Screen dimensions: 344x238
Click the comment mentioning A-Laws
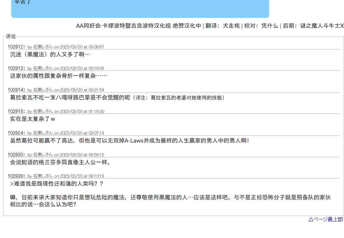129,141
